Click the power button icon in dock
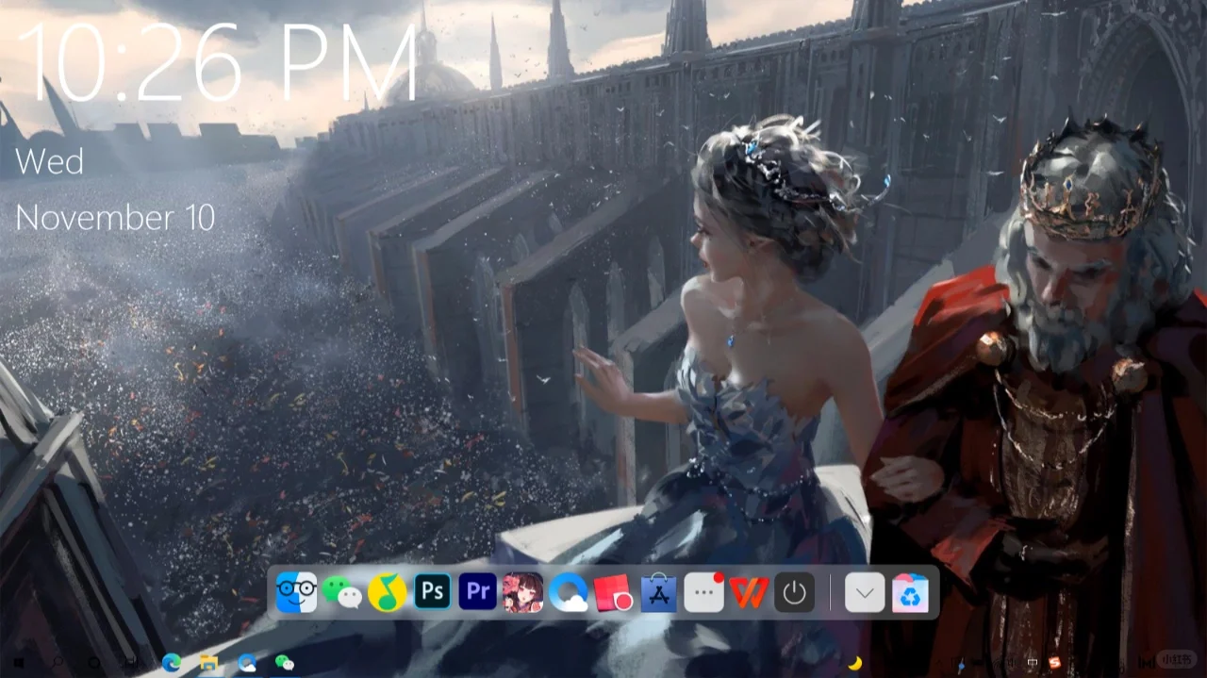Image resolution: width=1207 pixels, height=678 pixels. 794,592
